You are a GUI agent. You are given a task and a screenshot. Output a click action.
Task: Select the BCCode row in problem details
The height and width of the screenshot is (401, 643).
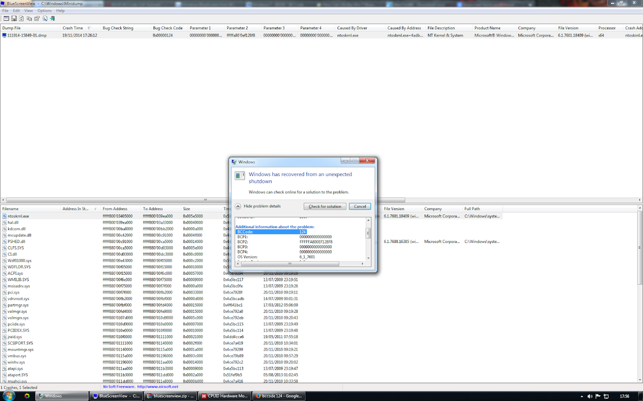click(x=271, y=232)
